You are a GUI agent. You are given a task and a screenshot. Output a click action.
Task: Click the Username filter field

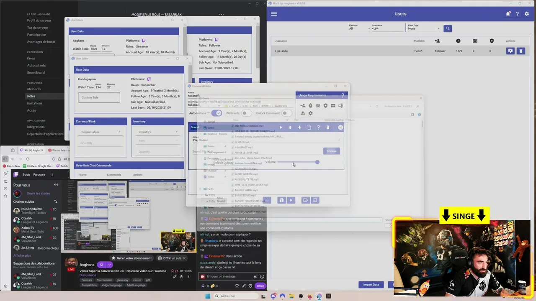[387, 28]
